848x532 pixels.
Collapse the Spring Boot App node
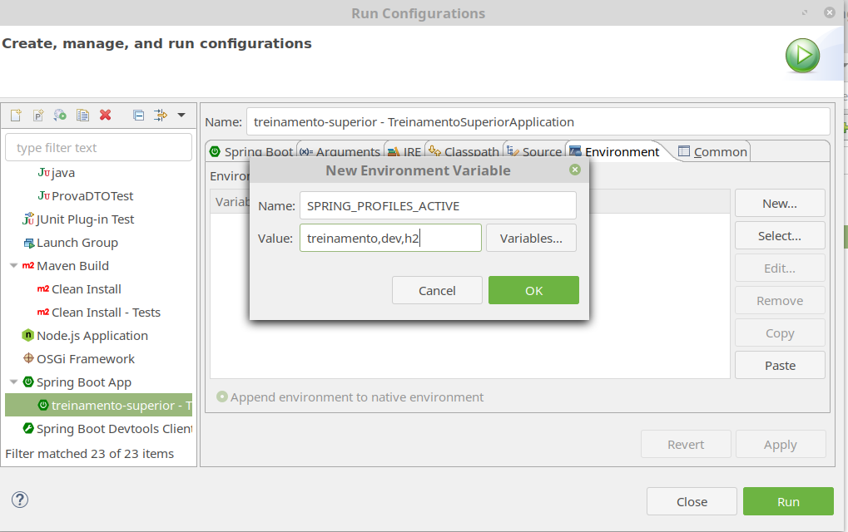[x=13, y=382]
